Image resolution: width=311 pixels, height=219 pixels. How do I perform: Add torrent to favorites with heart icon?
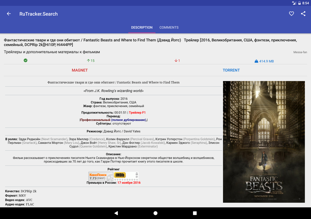[291, 14]
